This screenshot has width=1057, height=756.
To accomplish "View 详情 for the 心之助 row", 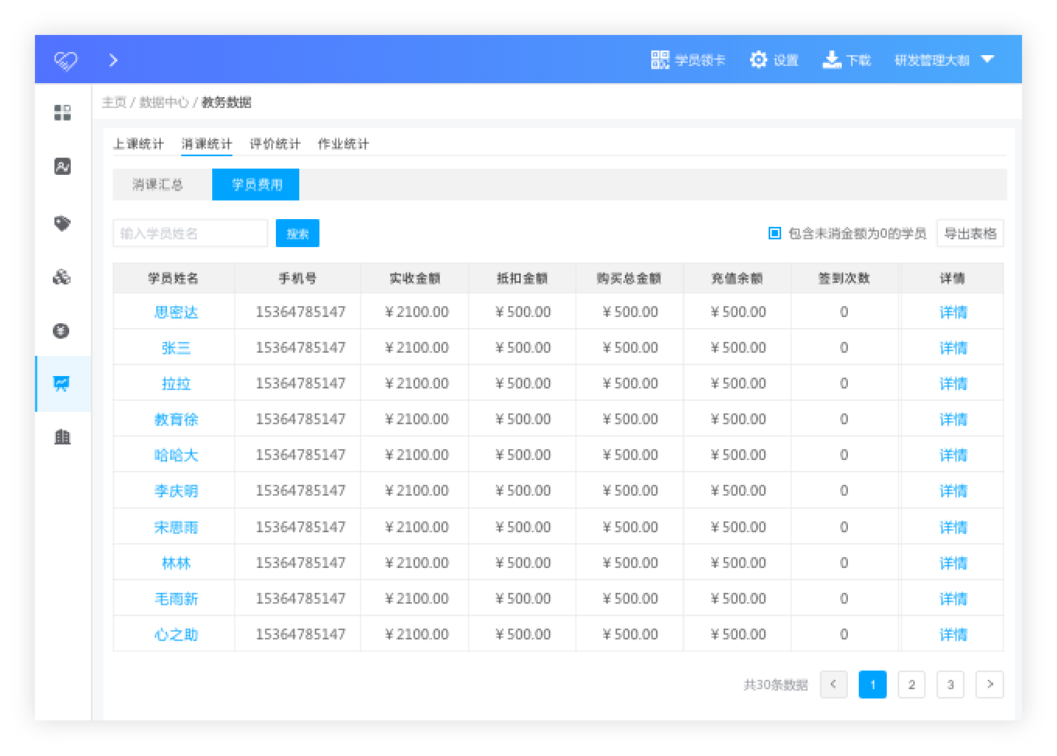I will click(x=954, y=635).
